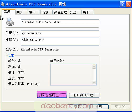Click the printer icon beside the name field
132x112 pixels.
coord(10,22)
